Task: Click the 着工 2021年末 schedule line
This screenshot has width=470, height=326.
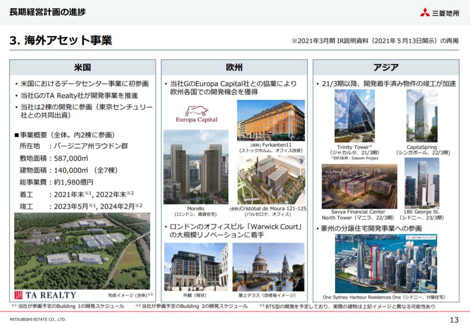Action: 77,194
